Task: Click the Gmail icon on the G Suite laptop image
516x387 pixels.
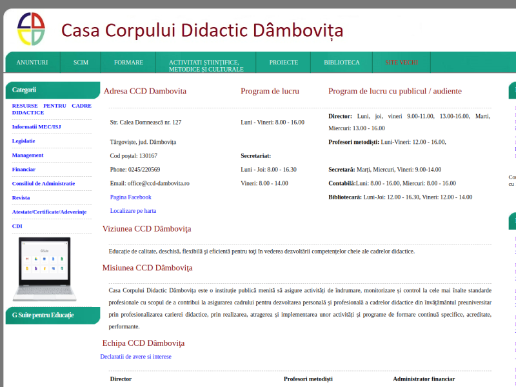Action: [x=27, y=259]
